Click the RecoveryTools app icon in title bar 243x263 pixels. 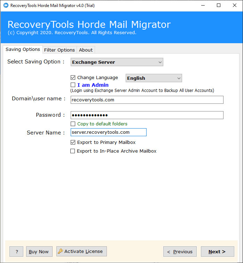click(6, 5)
